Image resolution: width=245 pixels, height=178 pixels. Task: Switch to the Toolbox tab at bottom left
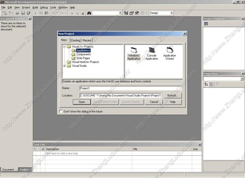[x=25, y=169]
